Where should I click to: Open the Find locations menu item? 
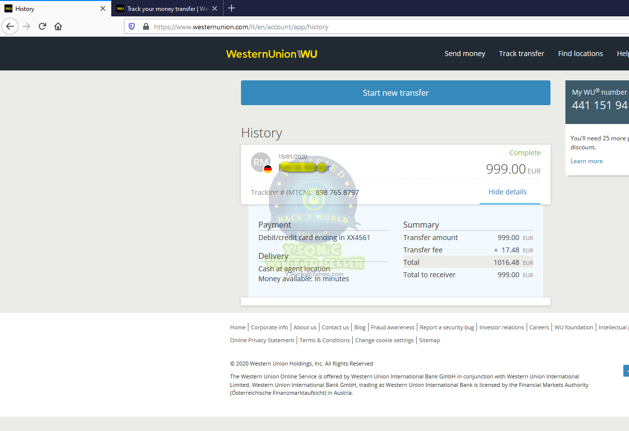580,54
